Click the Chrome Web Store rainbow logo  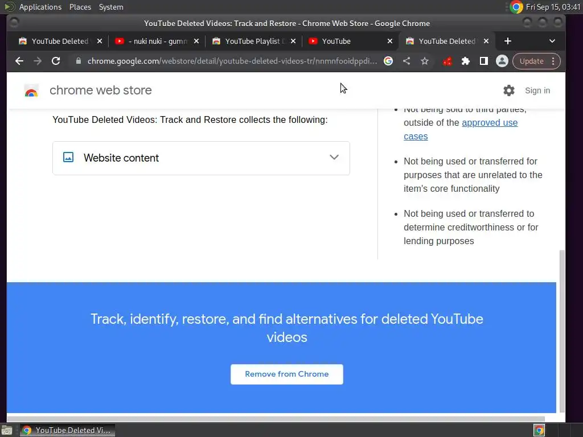[31, 90]
